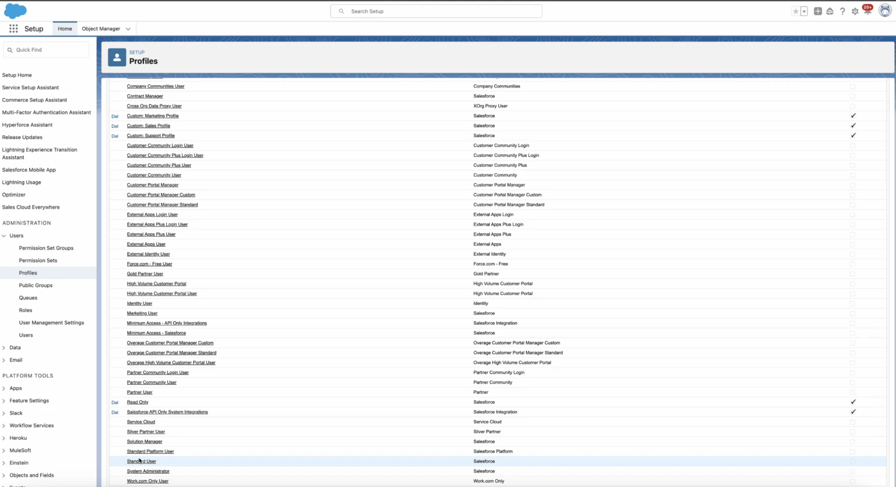Delete the Custom: Support Profile row
The image size is (896, 487).
click(115, 136)
